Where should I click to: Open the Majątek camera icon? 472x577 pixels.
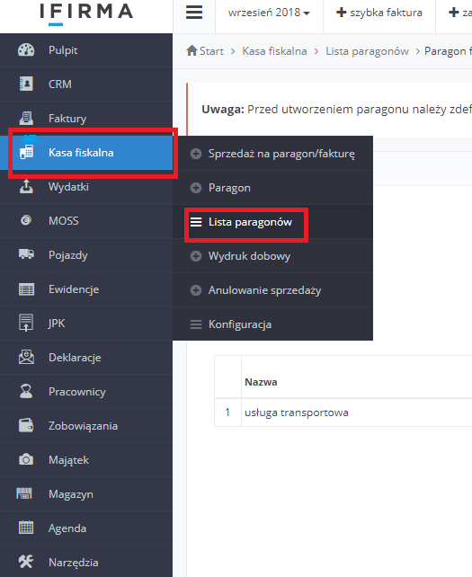click(26, 459)
